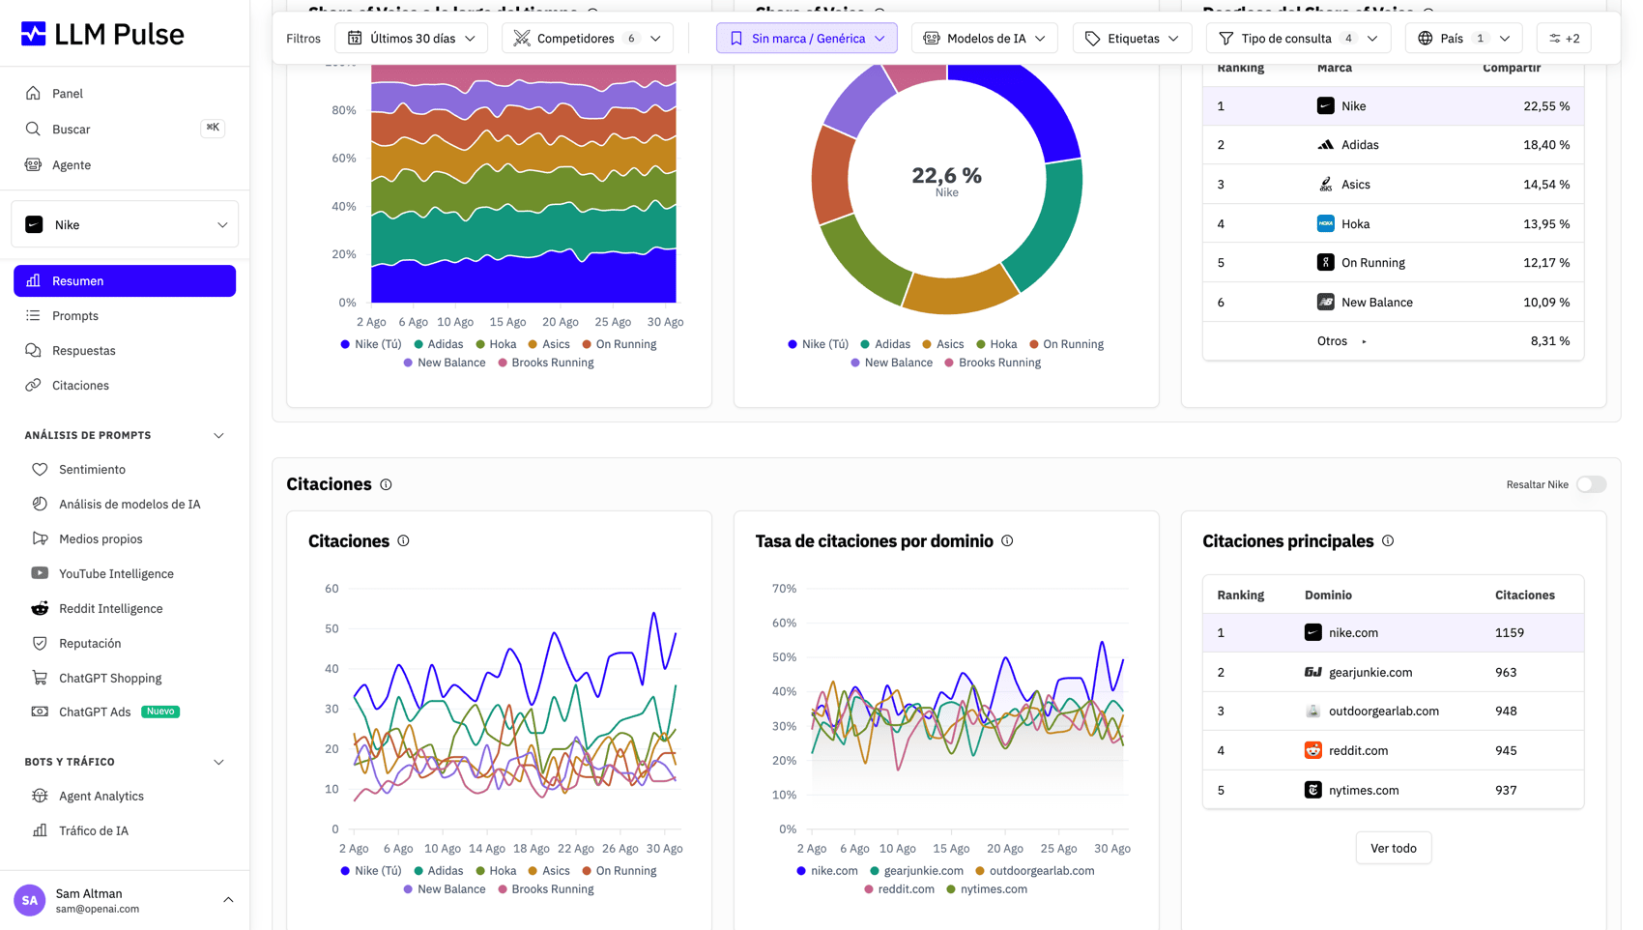1643x930 pixels.
Task: Click the Ver todo button
Action: [1393, 848]
